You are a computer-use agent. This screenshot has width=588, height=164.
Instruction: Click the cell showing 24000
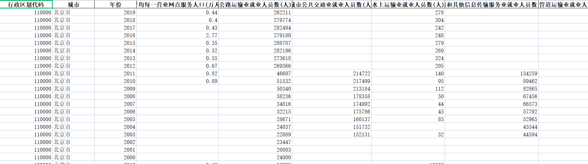[255, 157]
